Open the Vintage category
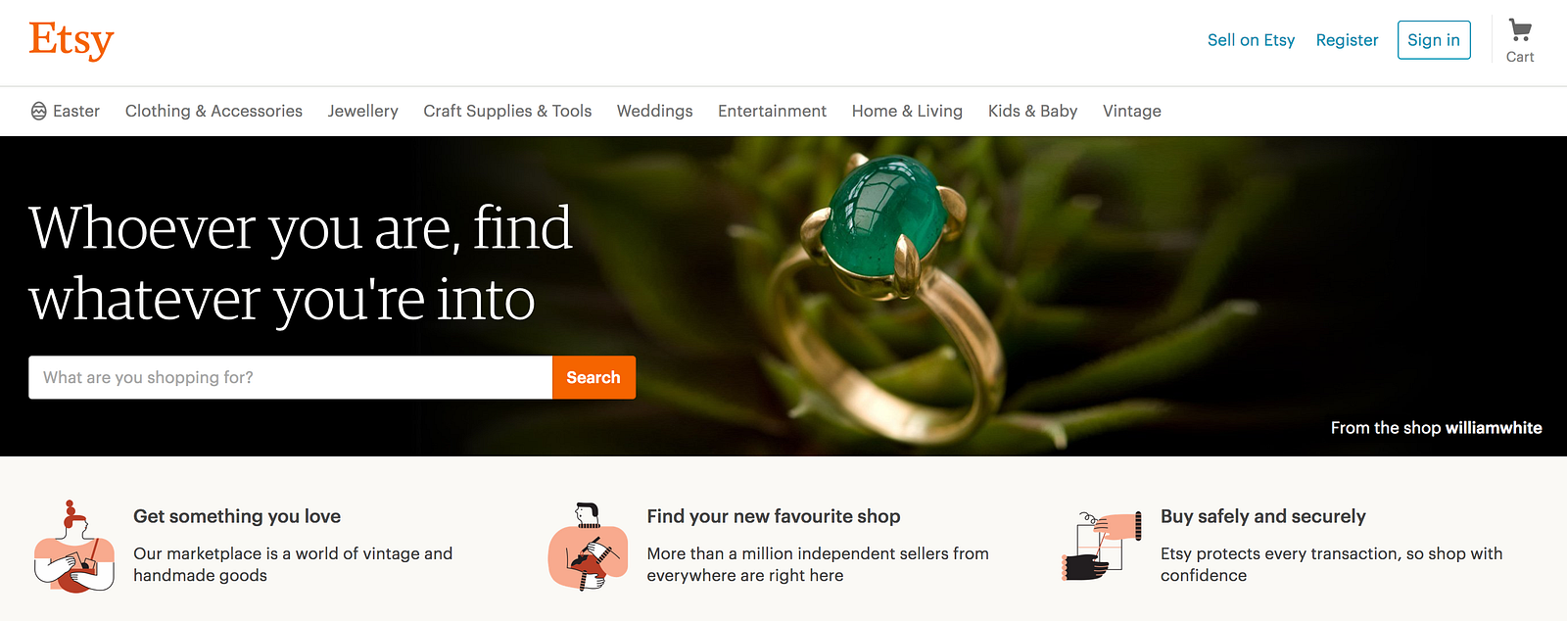The height and width of the screenshot is (621, 1567). tap(1132, 111)
